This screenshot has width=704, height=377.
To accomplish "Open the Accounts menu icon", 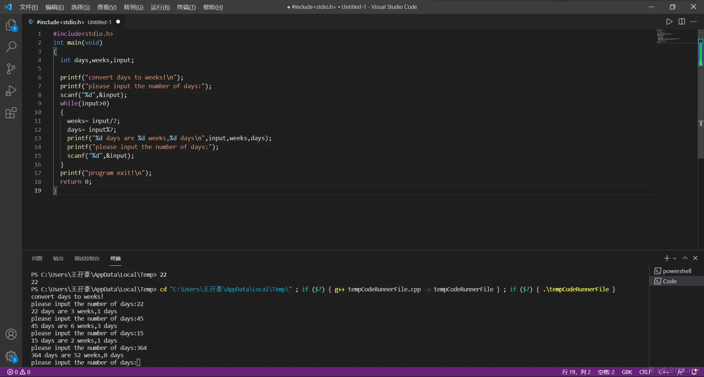I will (x=11, y=334).
